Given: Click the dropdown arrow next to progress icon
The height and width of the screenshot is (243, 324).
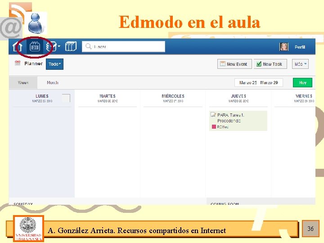Looking at the screenshot, I should [59, 46].
